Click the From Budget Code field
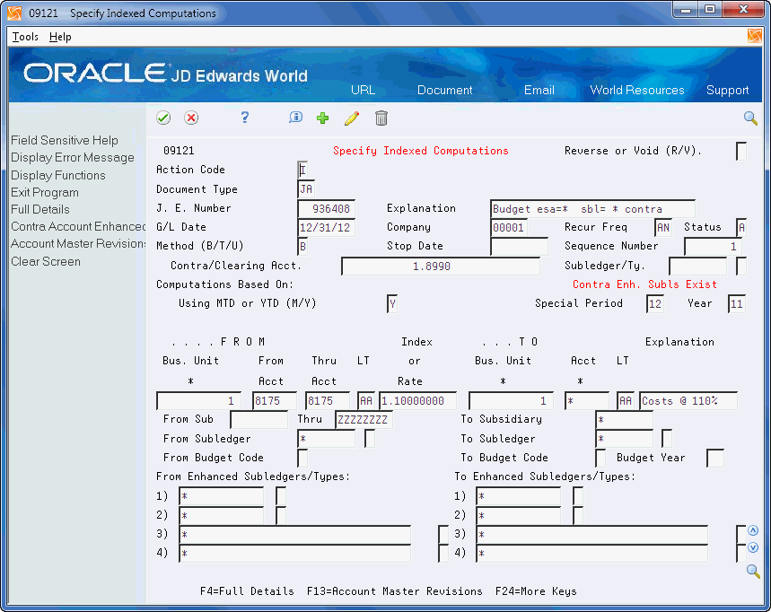This screenshot has width=771, height=612. click(302, 459)
